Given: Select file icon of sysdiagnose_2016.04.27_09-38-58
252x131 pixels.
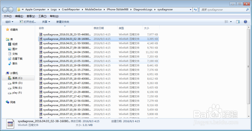Looking at the screenshot, I should tap(41, 48).
